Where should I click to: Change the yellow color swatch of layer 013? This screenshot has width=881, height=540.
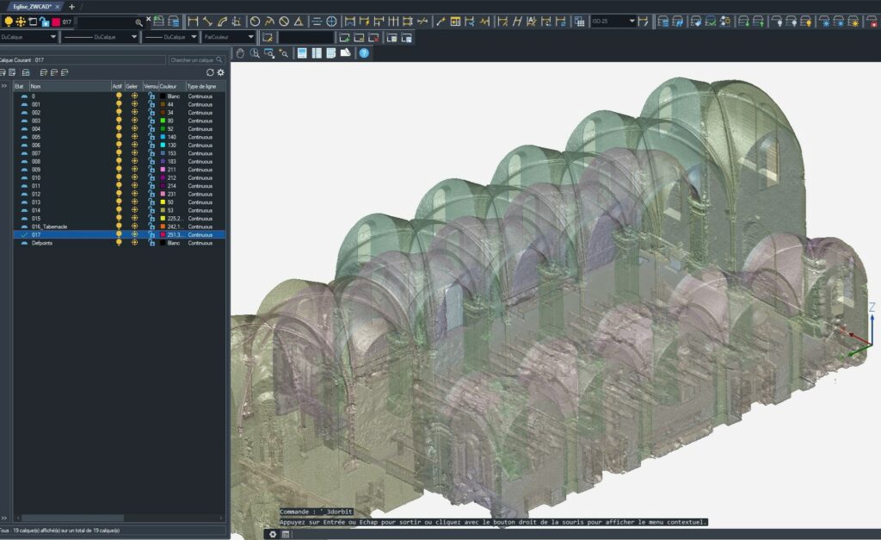click(163, 202)
